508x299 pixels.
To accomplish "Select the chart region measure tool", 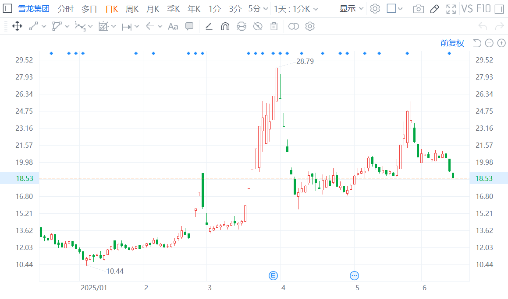I will pyautogui.click(x=103, y=27).
